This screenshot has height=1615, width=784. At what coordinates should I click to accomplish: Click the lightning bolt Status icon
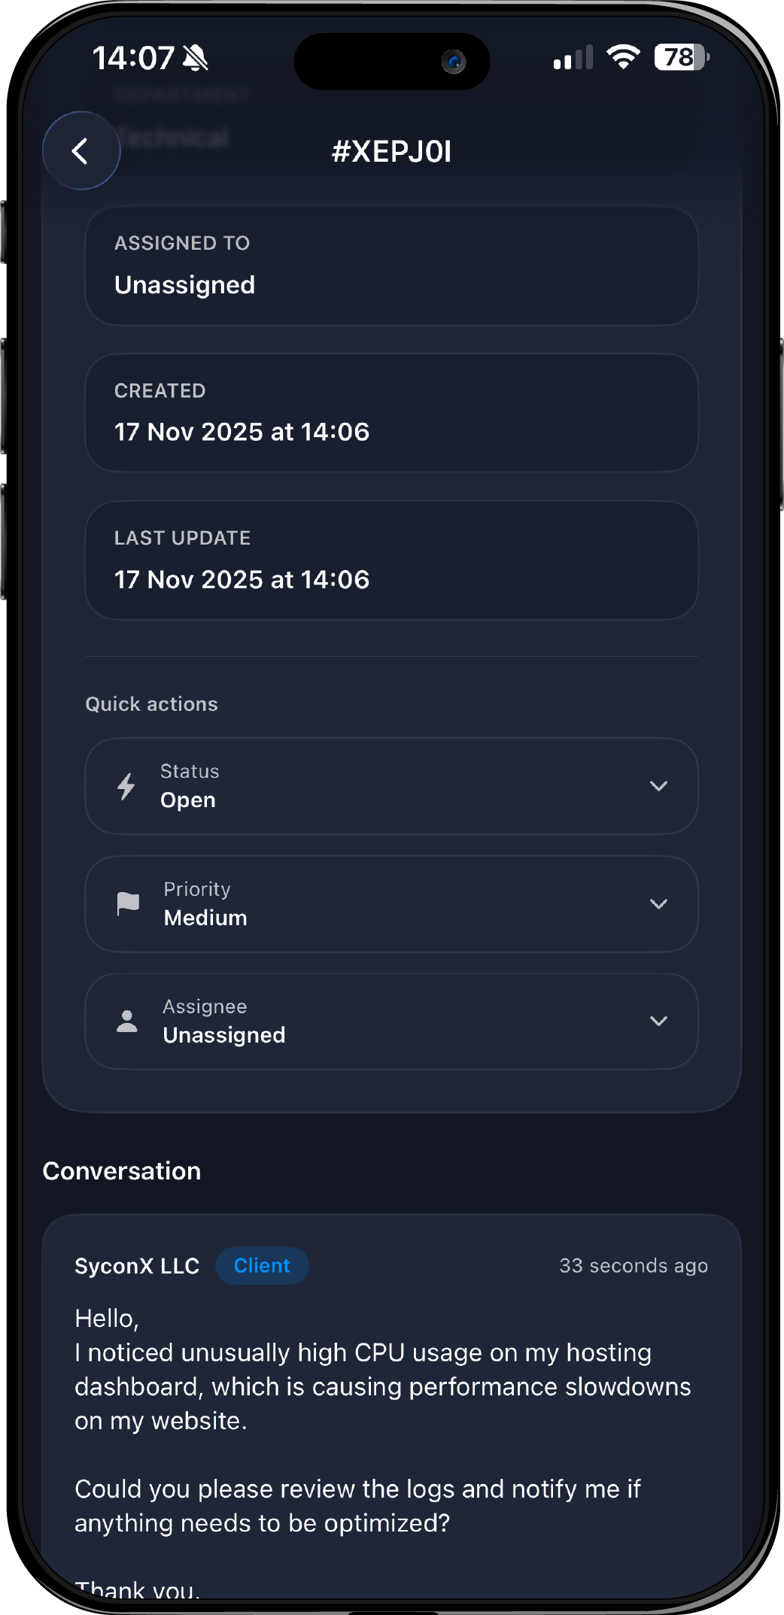(x=126, y=786)
